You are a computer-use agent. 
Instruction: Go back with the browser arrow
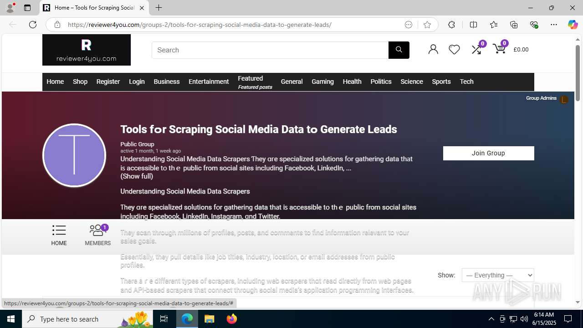(13, 25)
